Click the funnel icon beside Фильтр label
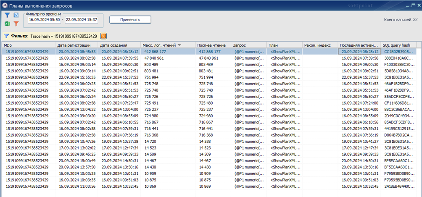 click(x=6, y=36)
